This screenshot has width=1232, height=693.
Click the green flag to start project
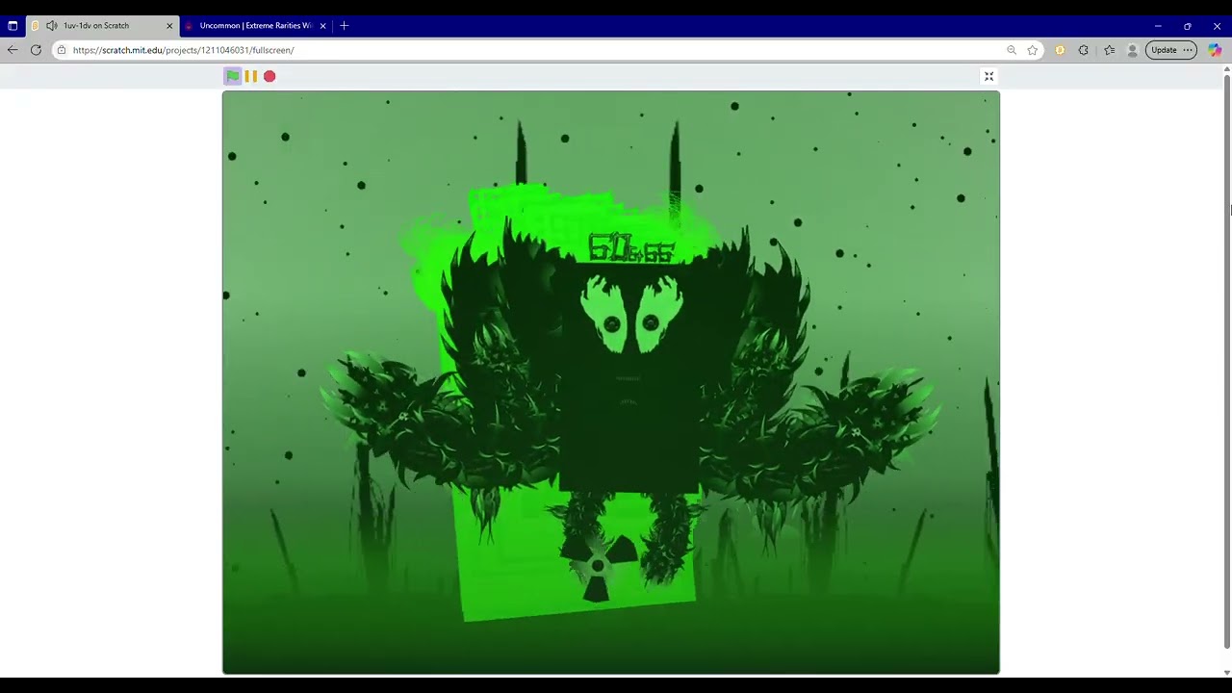coord(233,76)
